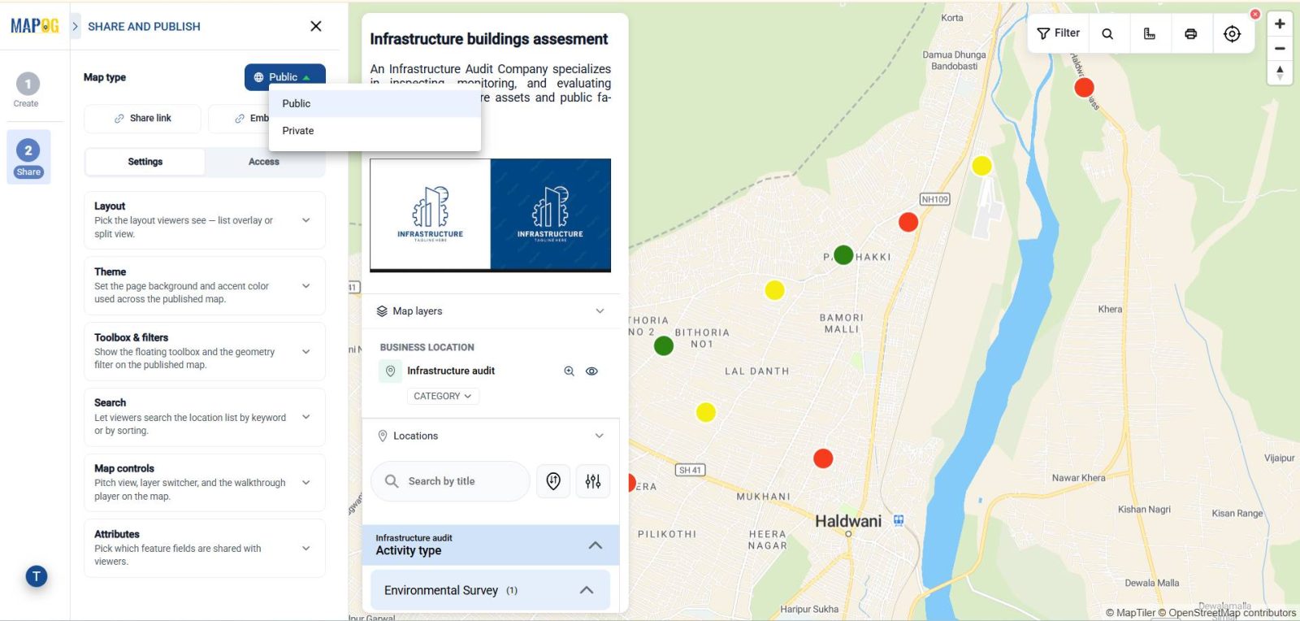Click the locate me target icon
The width and height of the screenshot is (1300, 621).
point(1233,34)
